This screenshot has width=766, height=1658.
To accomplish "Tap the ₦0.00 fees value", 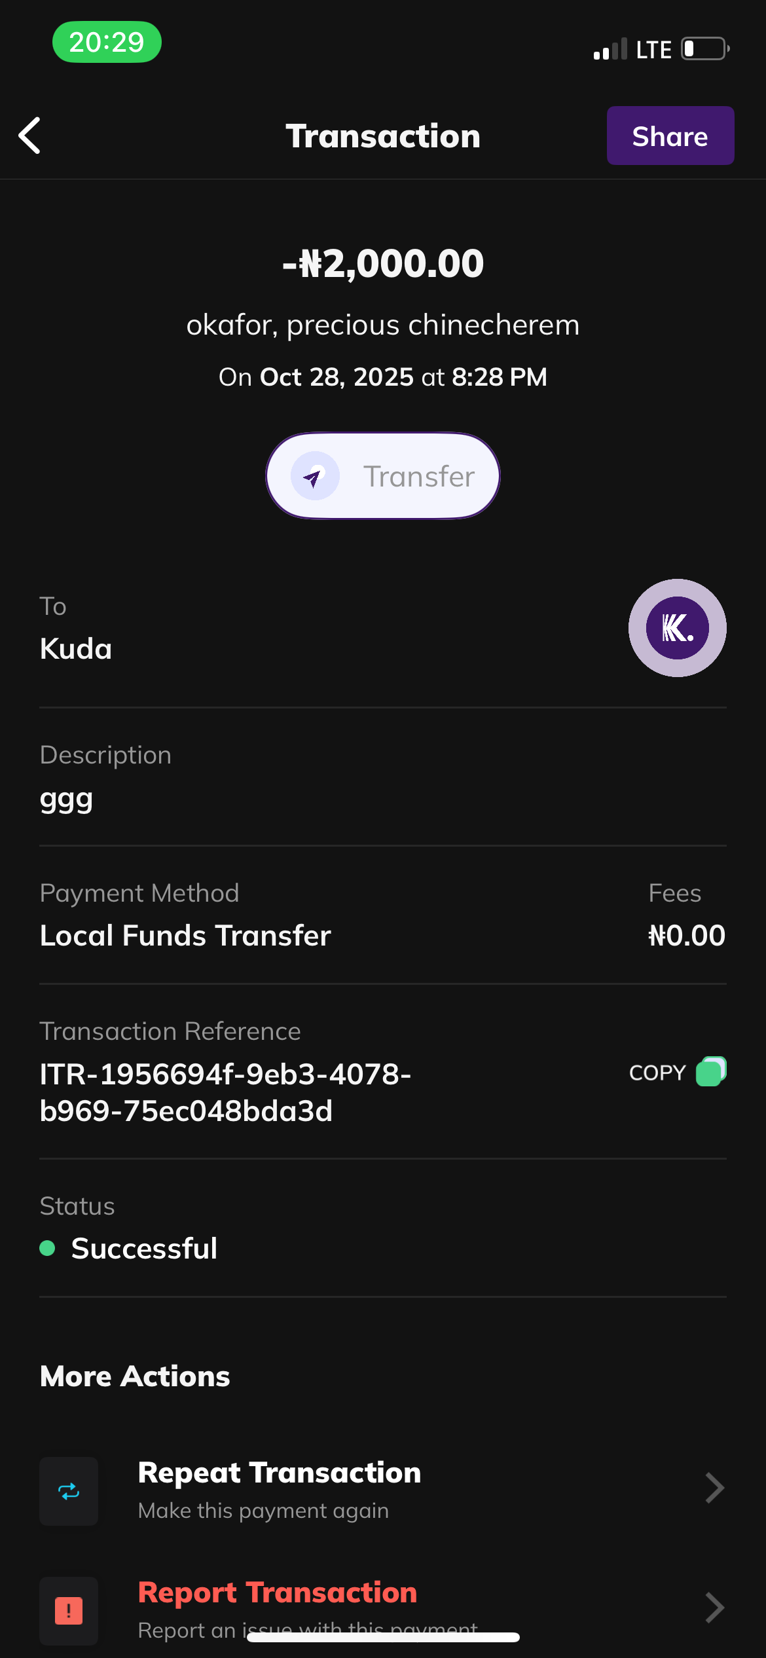I will 686,935.
